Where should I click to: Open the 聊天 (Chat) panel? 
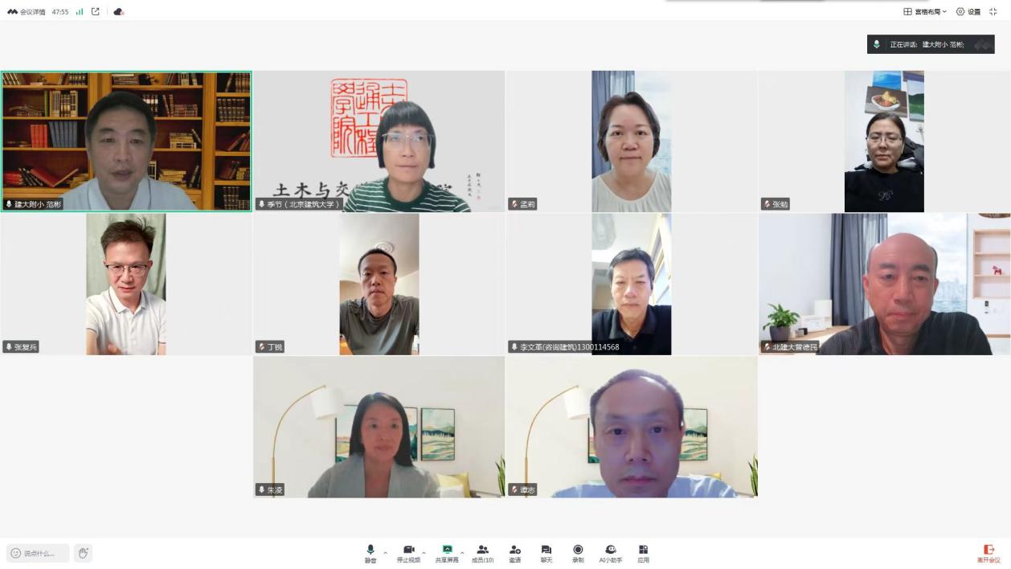click(546, 553)
